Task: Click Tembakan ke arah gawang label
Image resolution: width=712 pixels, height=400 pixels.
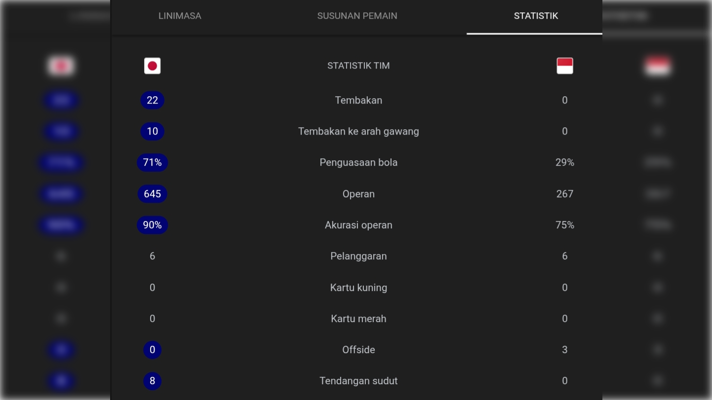Action: pos(358,131)
